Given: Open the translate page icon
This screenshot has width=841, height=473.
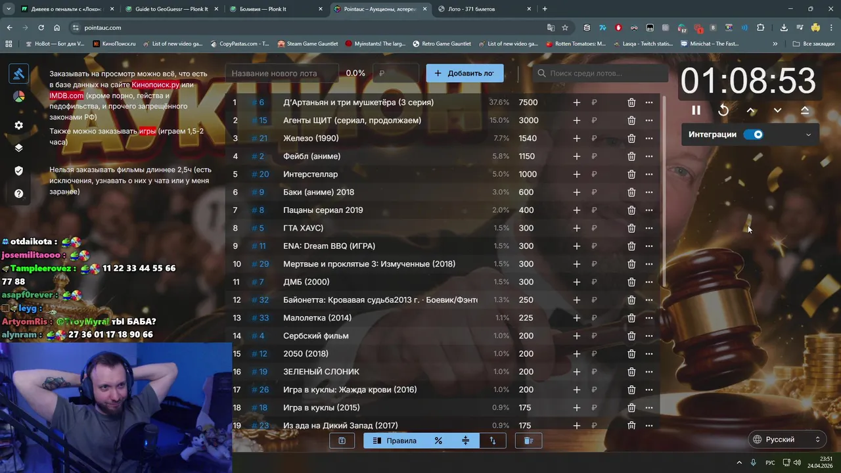Looking at the screenshot, I should tap(551, 28).
